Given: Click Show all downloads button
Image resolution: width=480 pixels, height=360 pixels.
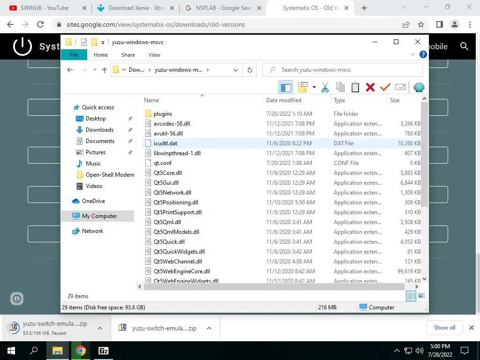Looking at the screenshot, I should coord(444,328).
